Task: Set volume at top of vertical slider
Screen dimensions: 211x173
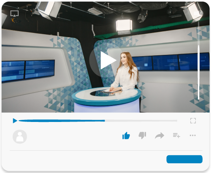Action: 198,46
